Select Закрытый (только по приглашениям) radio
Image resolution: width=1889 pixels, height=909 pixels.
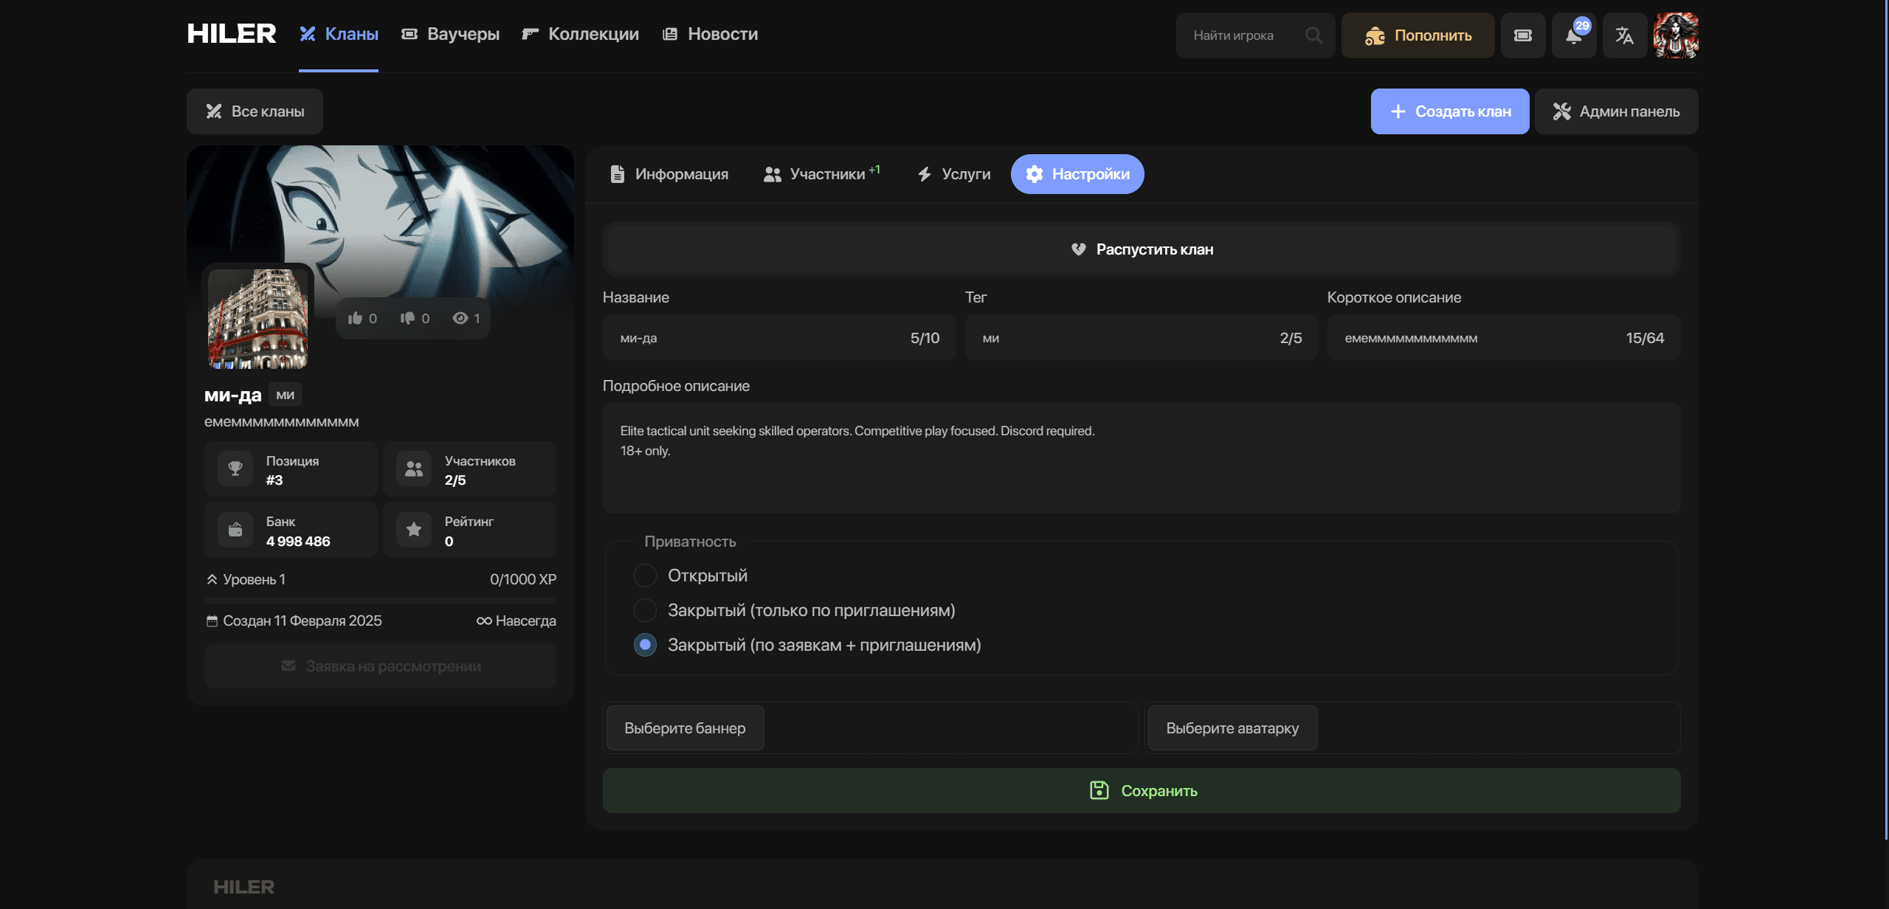(x=645, y=610)
